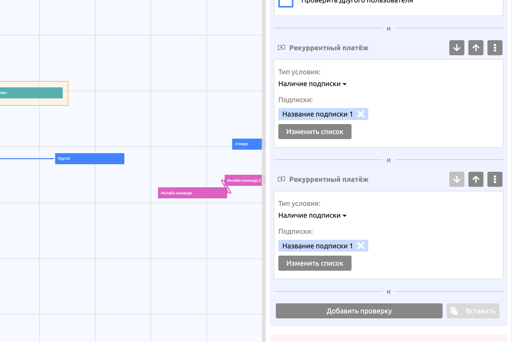The width and height of the screenshot is (512, 342).
Task: Open more options for second Рекуррентный платёж
Action: point(495,179)
